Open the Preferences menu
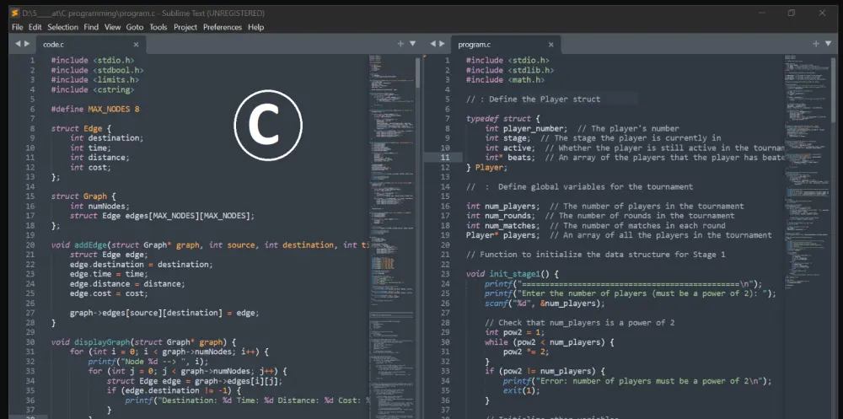The height and width of the screenshot is (419, 843). point(222,27)
